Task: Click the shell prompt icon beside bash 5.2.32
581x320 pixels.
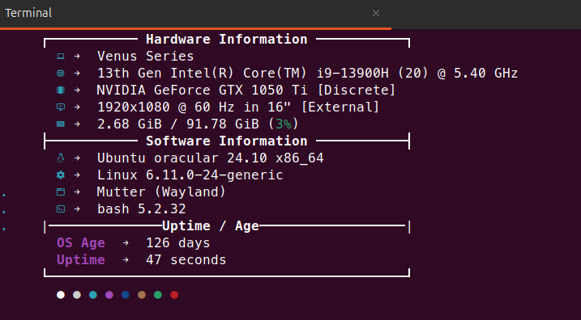Action: 61,208
